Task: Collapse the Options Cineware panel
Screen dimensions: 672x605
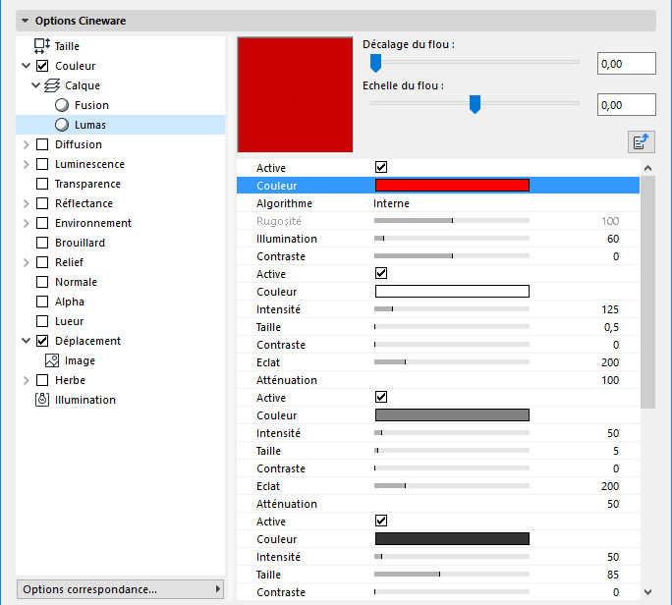Action: 25,21
